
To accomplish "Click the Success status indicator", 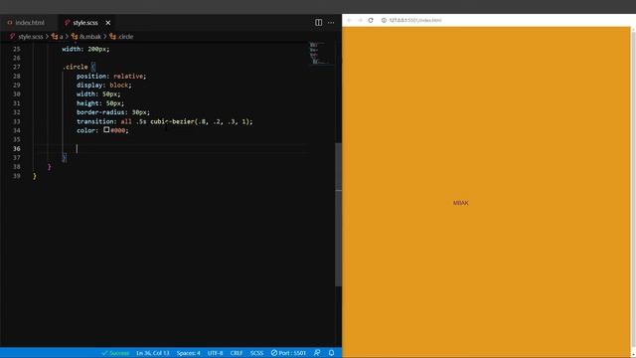I will pyautogui.click(x=115, y=353).
